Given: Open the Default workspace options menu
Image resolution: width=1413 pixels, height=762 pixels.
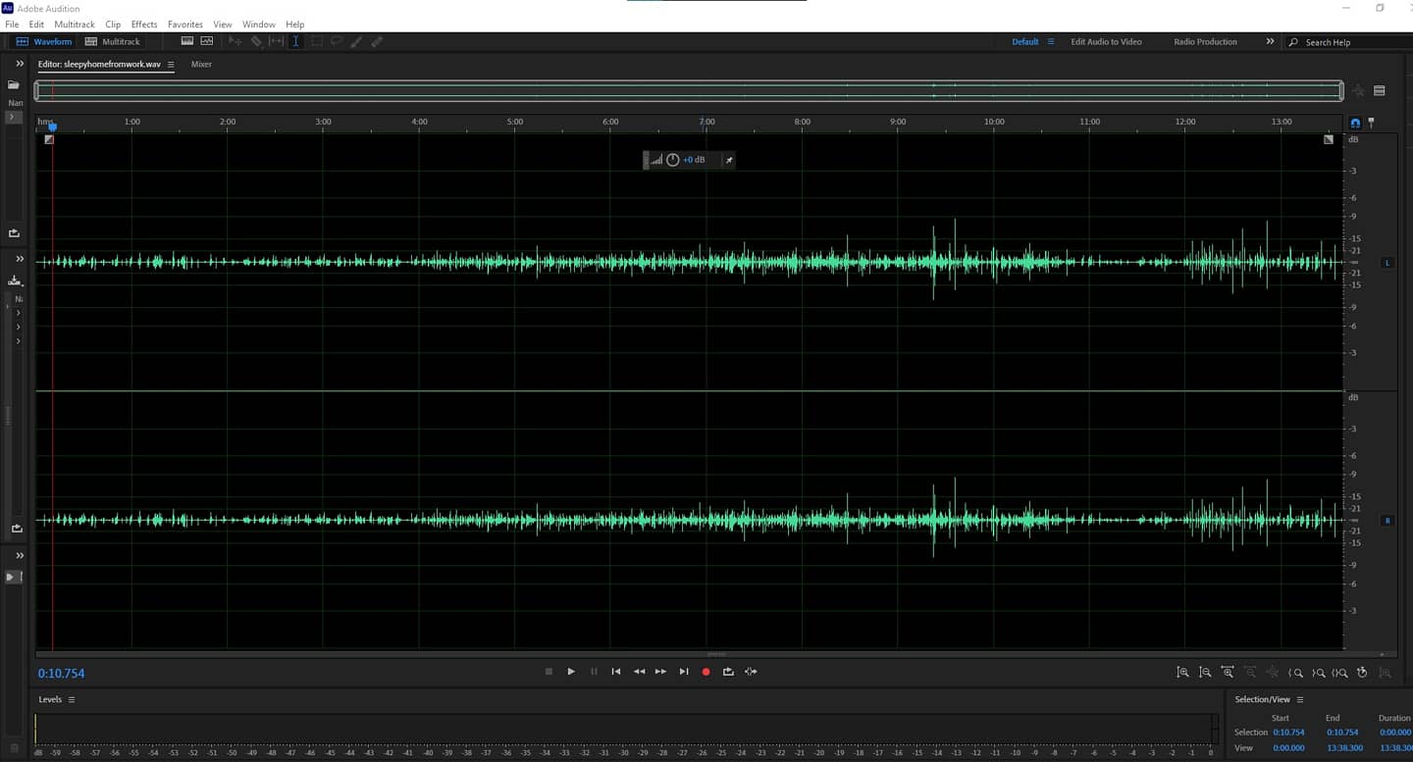Looking at the screenshot, I should point(1051,42).
